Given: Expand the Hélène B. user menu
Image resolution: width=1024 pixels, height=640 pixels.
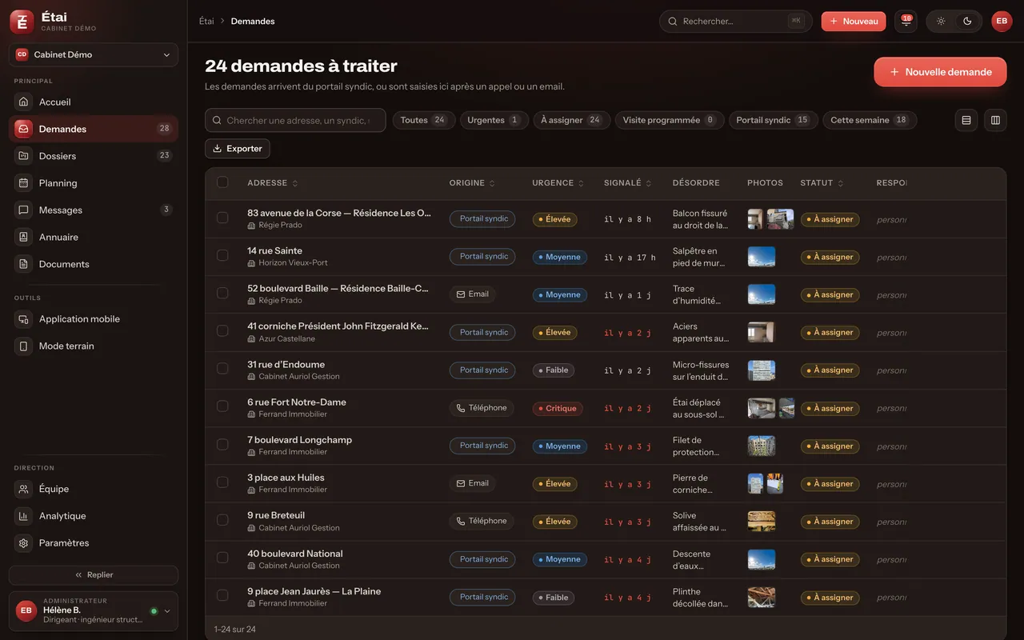Looking at the screenshot, I should click(94, 611).
